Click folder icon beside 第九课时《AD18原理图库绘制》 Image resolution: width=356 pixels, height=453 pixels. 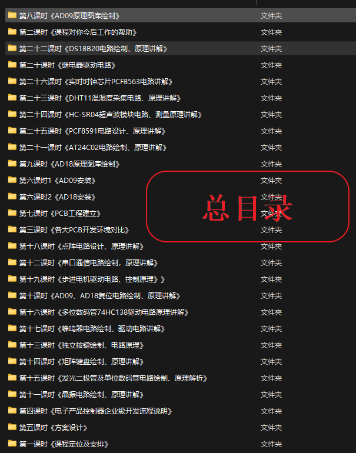(12, 164)
